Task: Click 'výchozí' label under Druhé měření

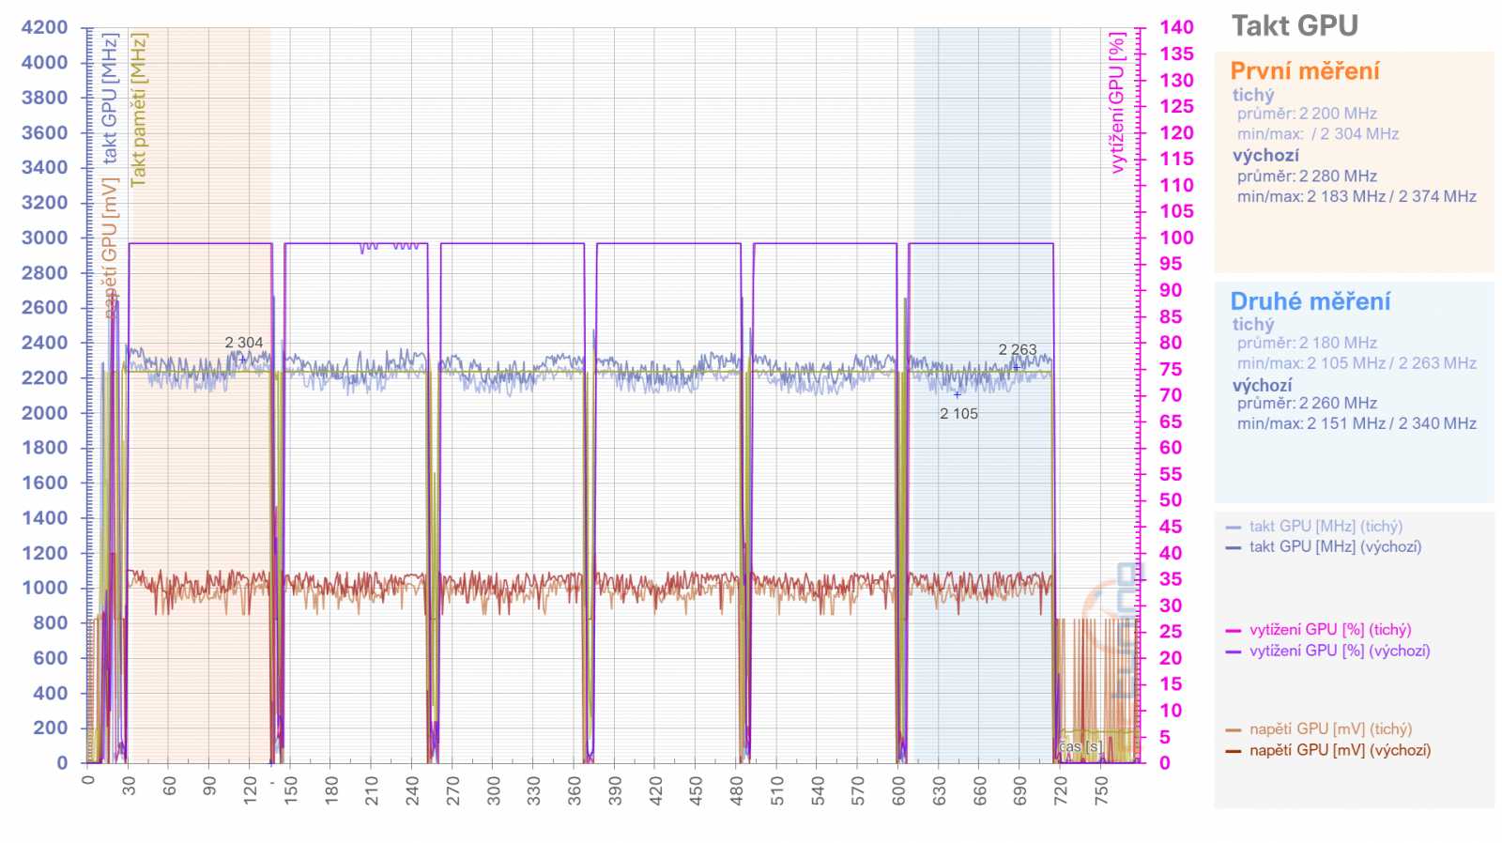Action: click(1262, 386)
